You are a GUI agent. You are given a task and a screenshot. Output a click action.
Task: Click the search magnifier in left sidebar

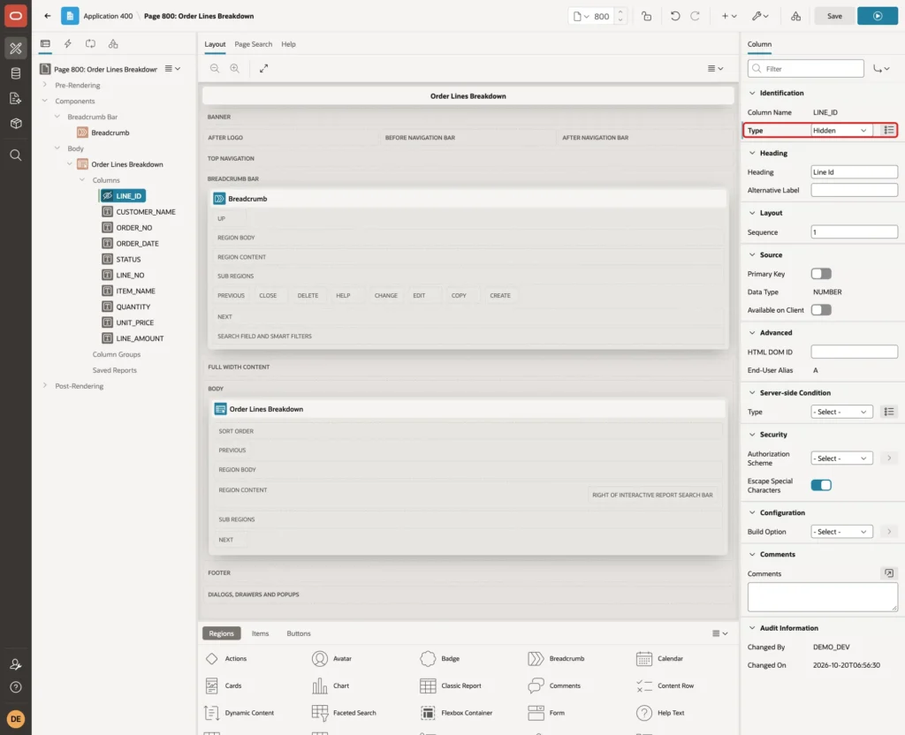(x=16, y=155)
